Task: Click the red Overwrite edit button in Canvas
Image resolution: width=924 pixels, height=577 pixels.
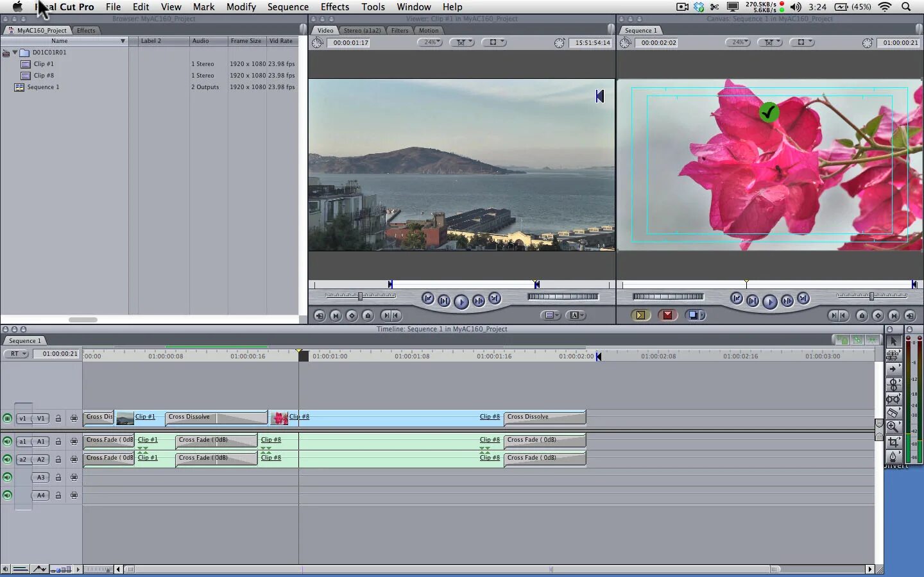Action: coord(667,315)
